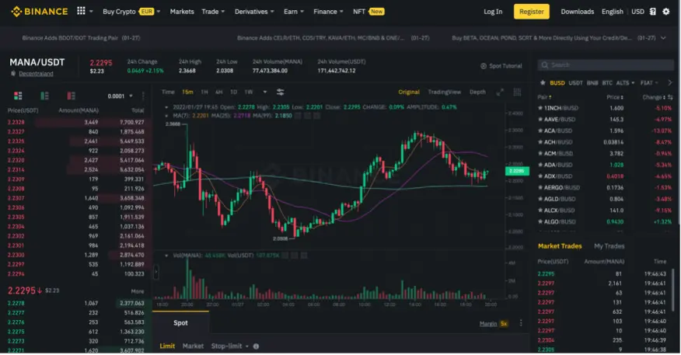Favorite the AERGO/BUSD pair star
This screenshot has width=681, height=355.
click(x=540, y=187)
